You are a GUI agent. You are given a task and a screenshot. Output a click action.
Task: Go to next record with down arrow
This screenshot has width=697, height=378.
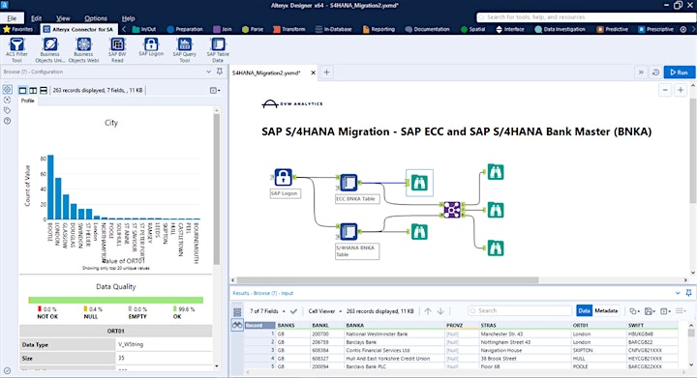(440, 311)
